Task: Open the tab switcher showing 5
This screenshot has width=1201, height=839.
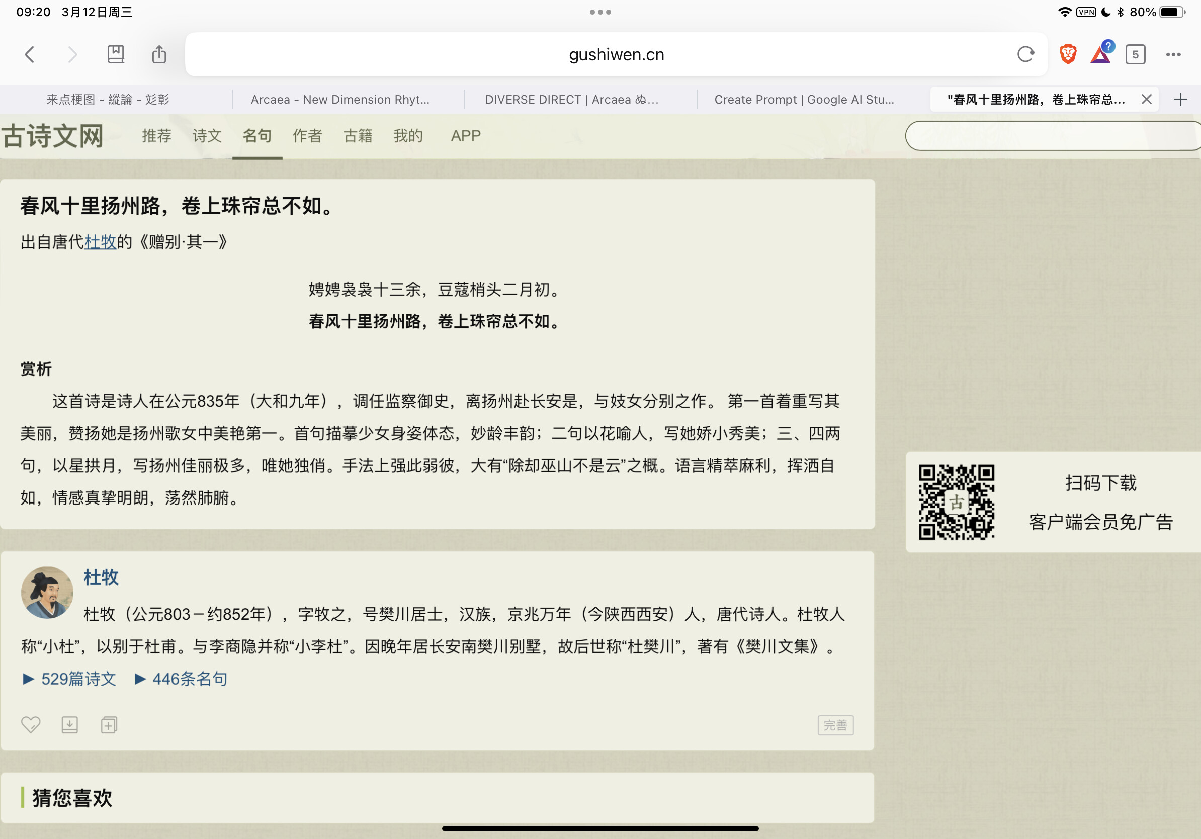Action: (1135, 54)
